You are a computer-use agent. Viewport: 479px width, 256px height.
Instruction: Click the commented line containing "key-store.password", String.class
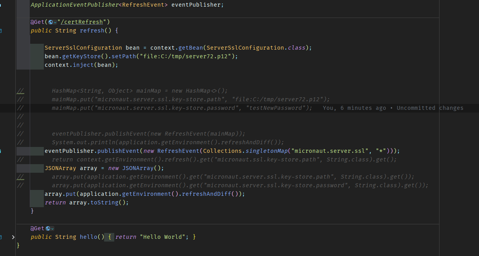click(240, 185)
